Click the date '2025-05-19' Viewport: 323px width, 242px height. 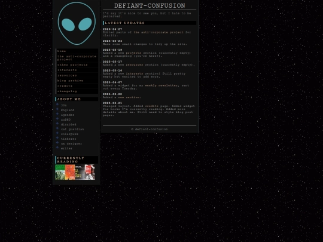click(x=112, y=50)
